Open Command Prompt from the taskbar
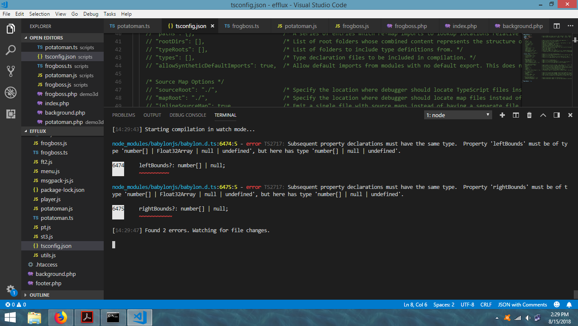The width and height of the screenshot is (578, 326). click(113, 317)
